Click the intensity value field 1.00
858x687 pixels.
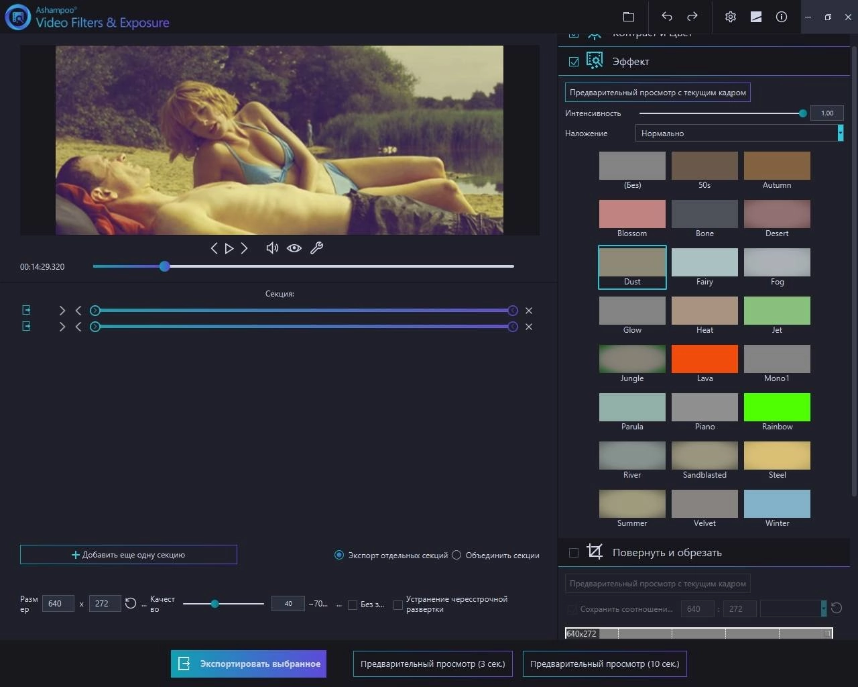pyautogui.click(x=827, y=113)
